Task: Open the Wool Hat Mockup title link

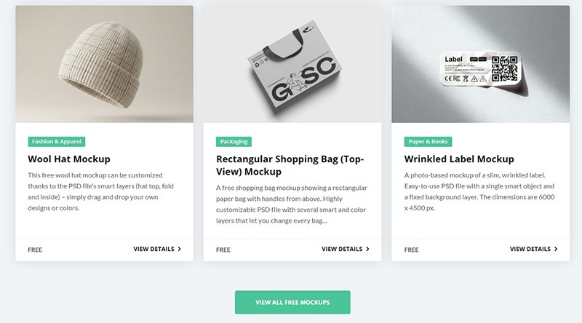Action: pos(69,159)
